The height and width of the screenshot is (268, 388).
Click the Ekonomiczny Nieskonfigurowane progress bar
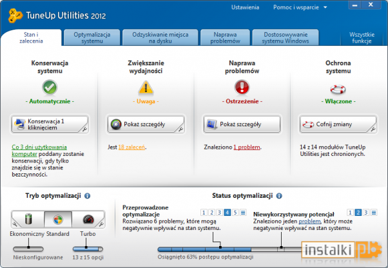click(x=28, y=249)
